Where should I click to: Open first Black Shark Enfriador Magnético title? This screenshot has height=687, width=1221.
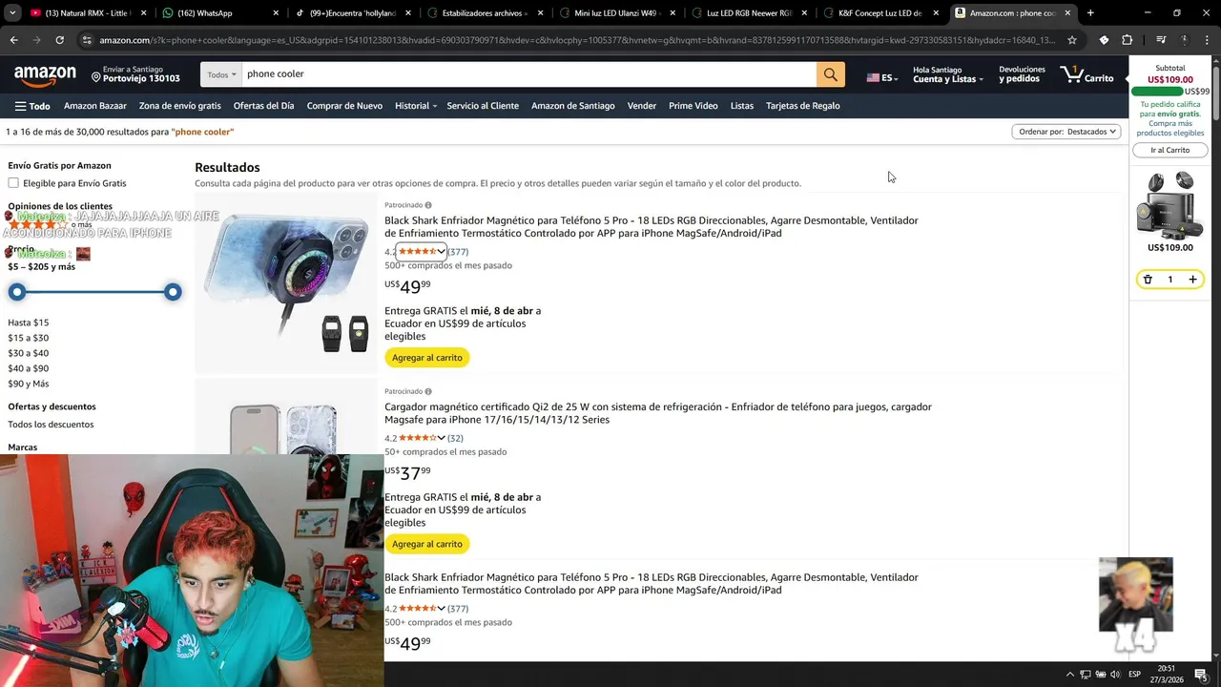[x=652, y=227]
